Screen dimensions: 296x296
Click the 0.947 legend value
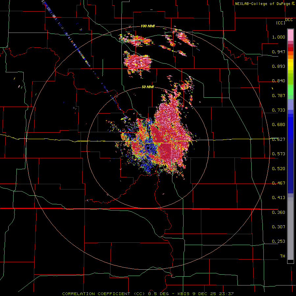279,52
